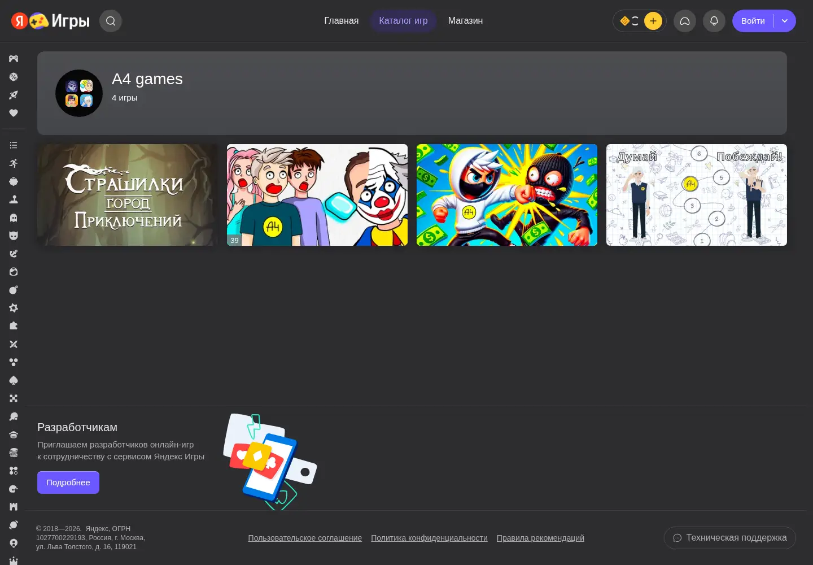
Task: Select the running man category icon
Action: pyautogui.click(x=14, y=163)
